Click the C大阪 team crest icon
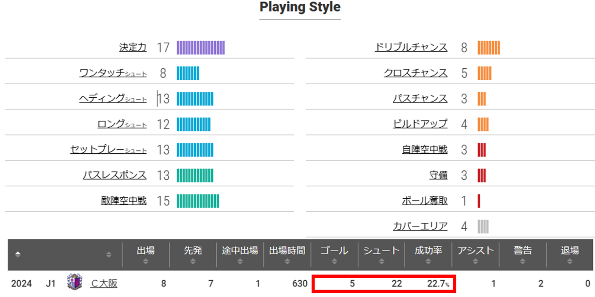This screenshot has width=595, height=297. click(x=74, y=282)
